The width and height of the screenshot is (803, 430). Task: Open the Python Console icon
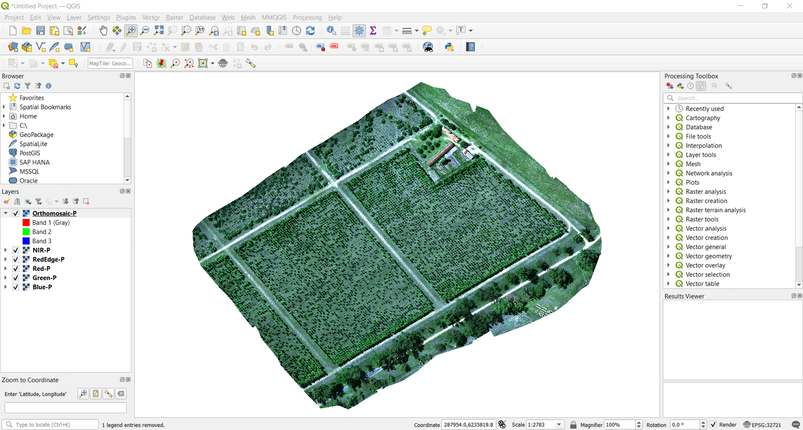(x=449, y=47)
